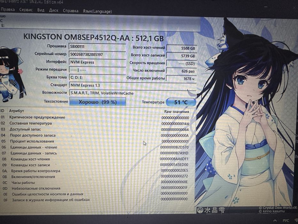Select row 03 Доступный запас
Screen dimensions: 298x224
pos(95,129)
